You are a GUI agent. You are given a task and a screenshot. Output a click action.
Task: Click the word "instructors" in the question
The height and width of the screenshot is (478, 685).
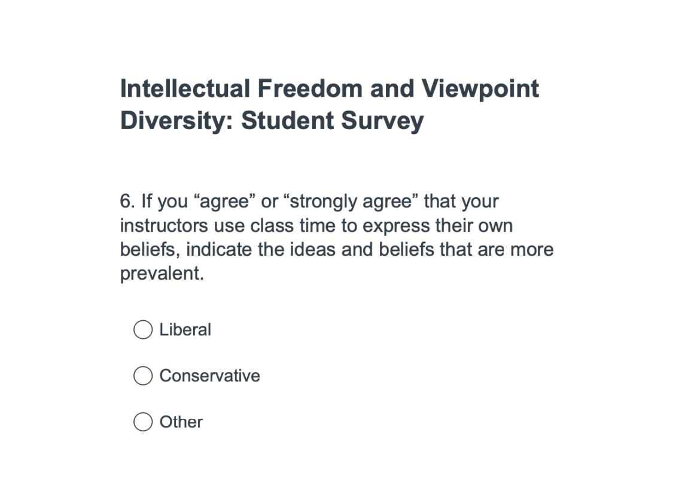point(164,225)
